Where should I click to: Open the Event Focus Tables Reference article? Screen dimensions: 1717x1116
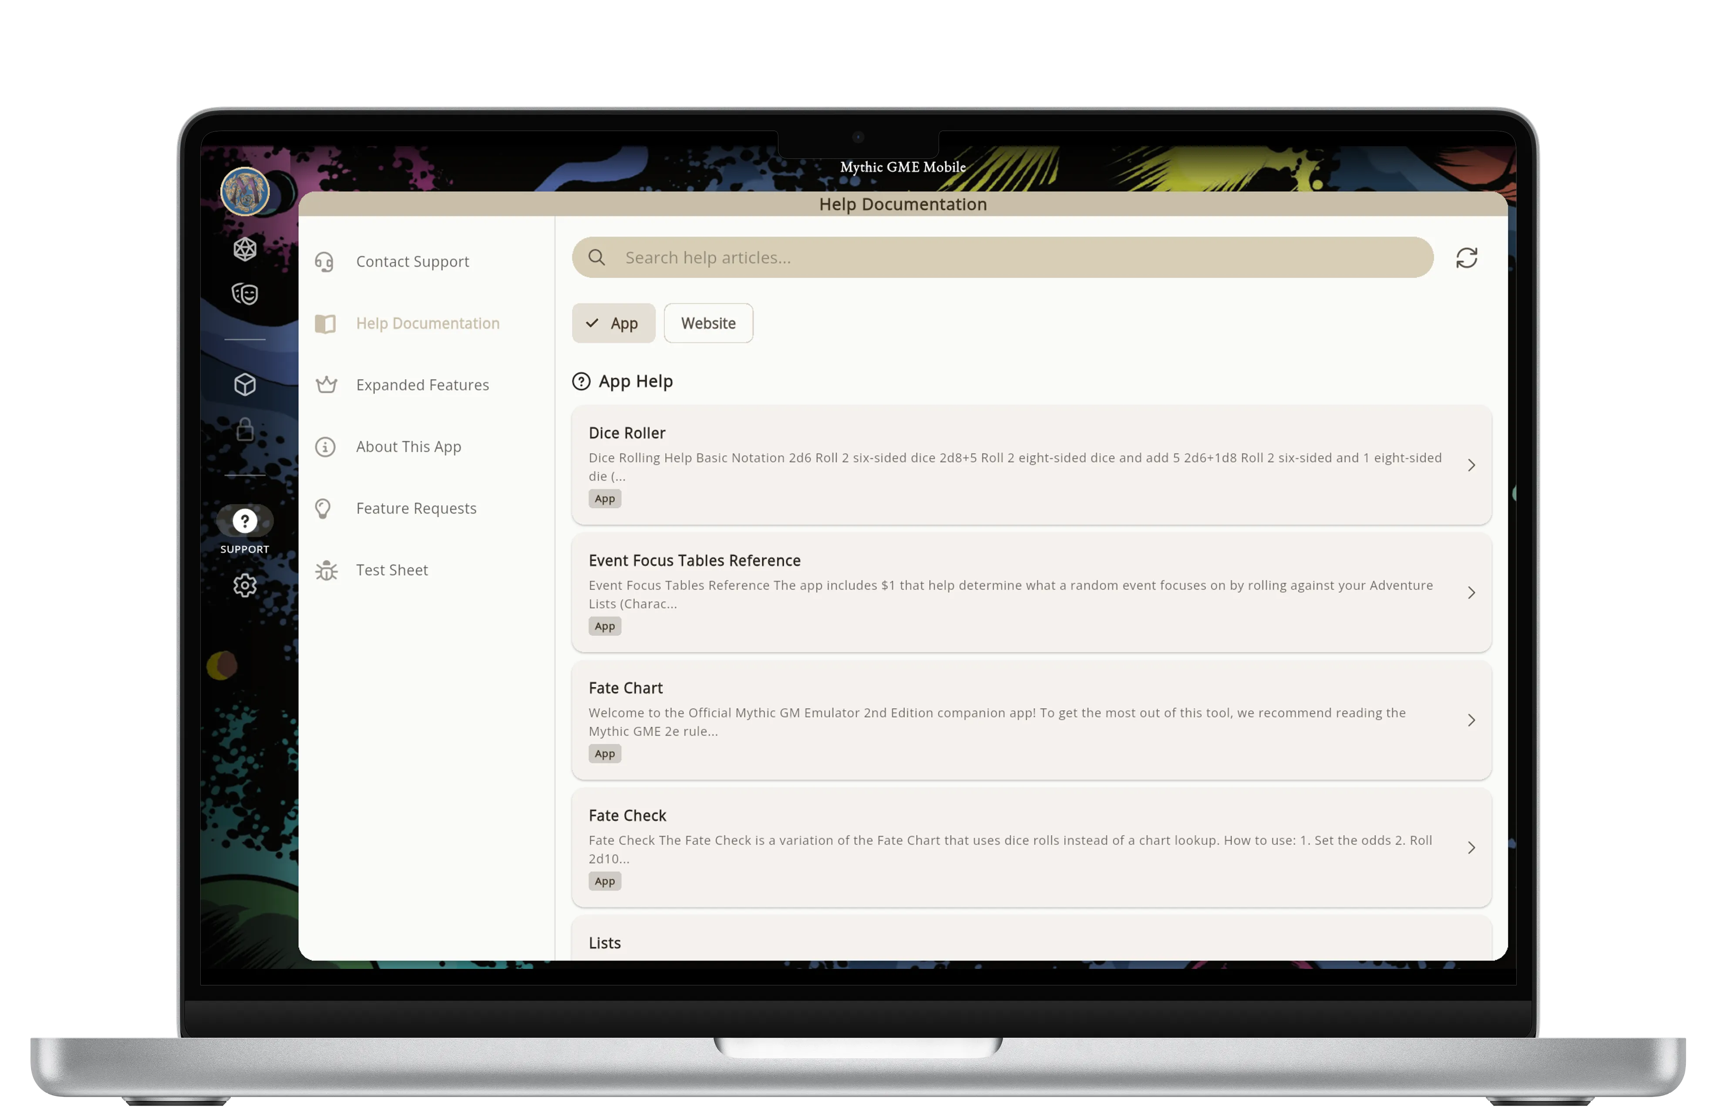1472,593
